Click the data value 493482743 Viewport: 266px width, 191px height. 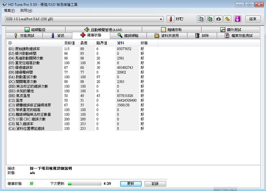coord(125,68)
